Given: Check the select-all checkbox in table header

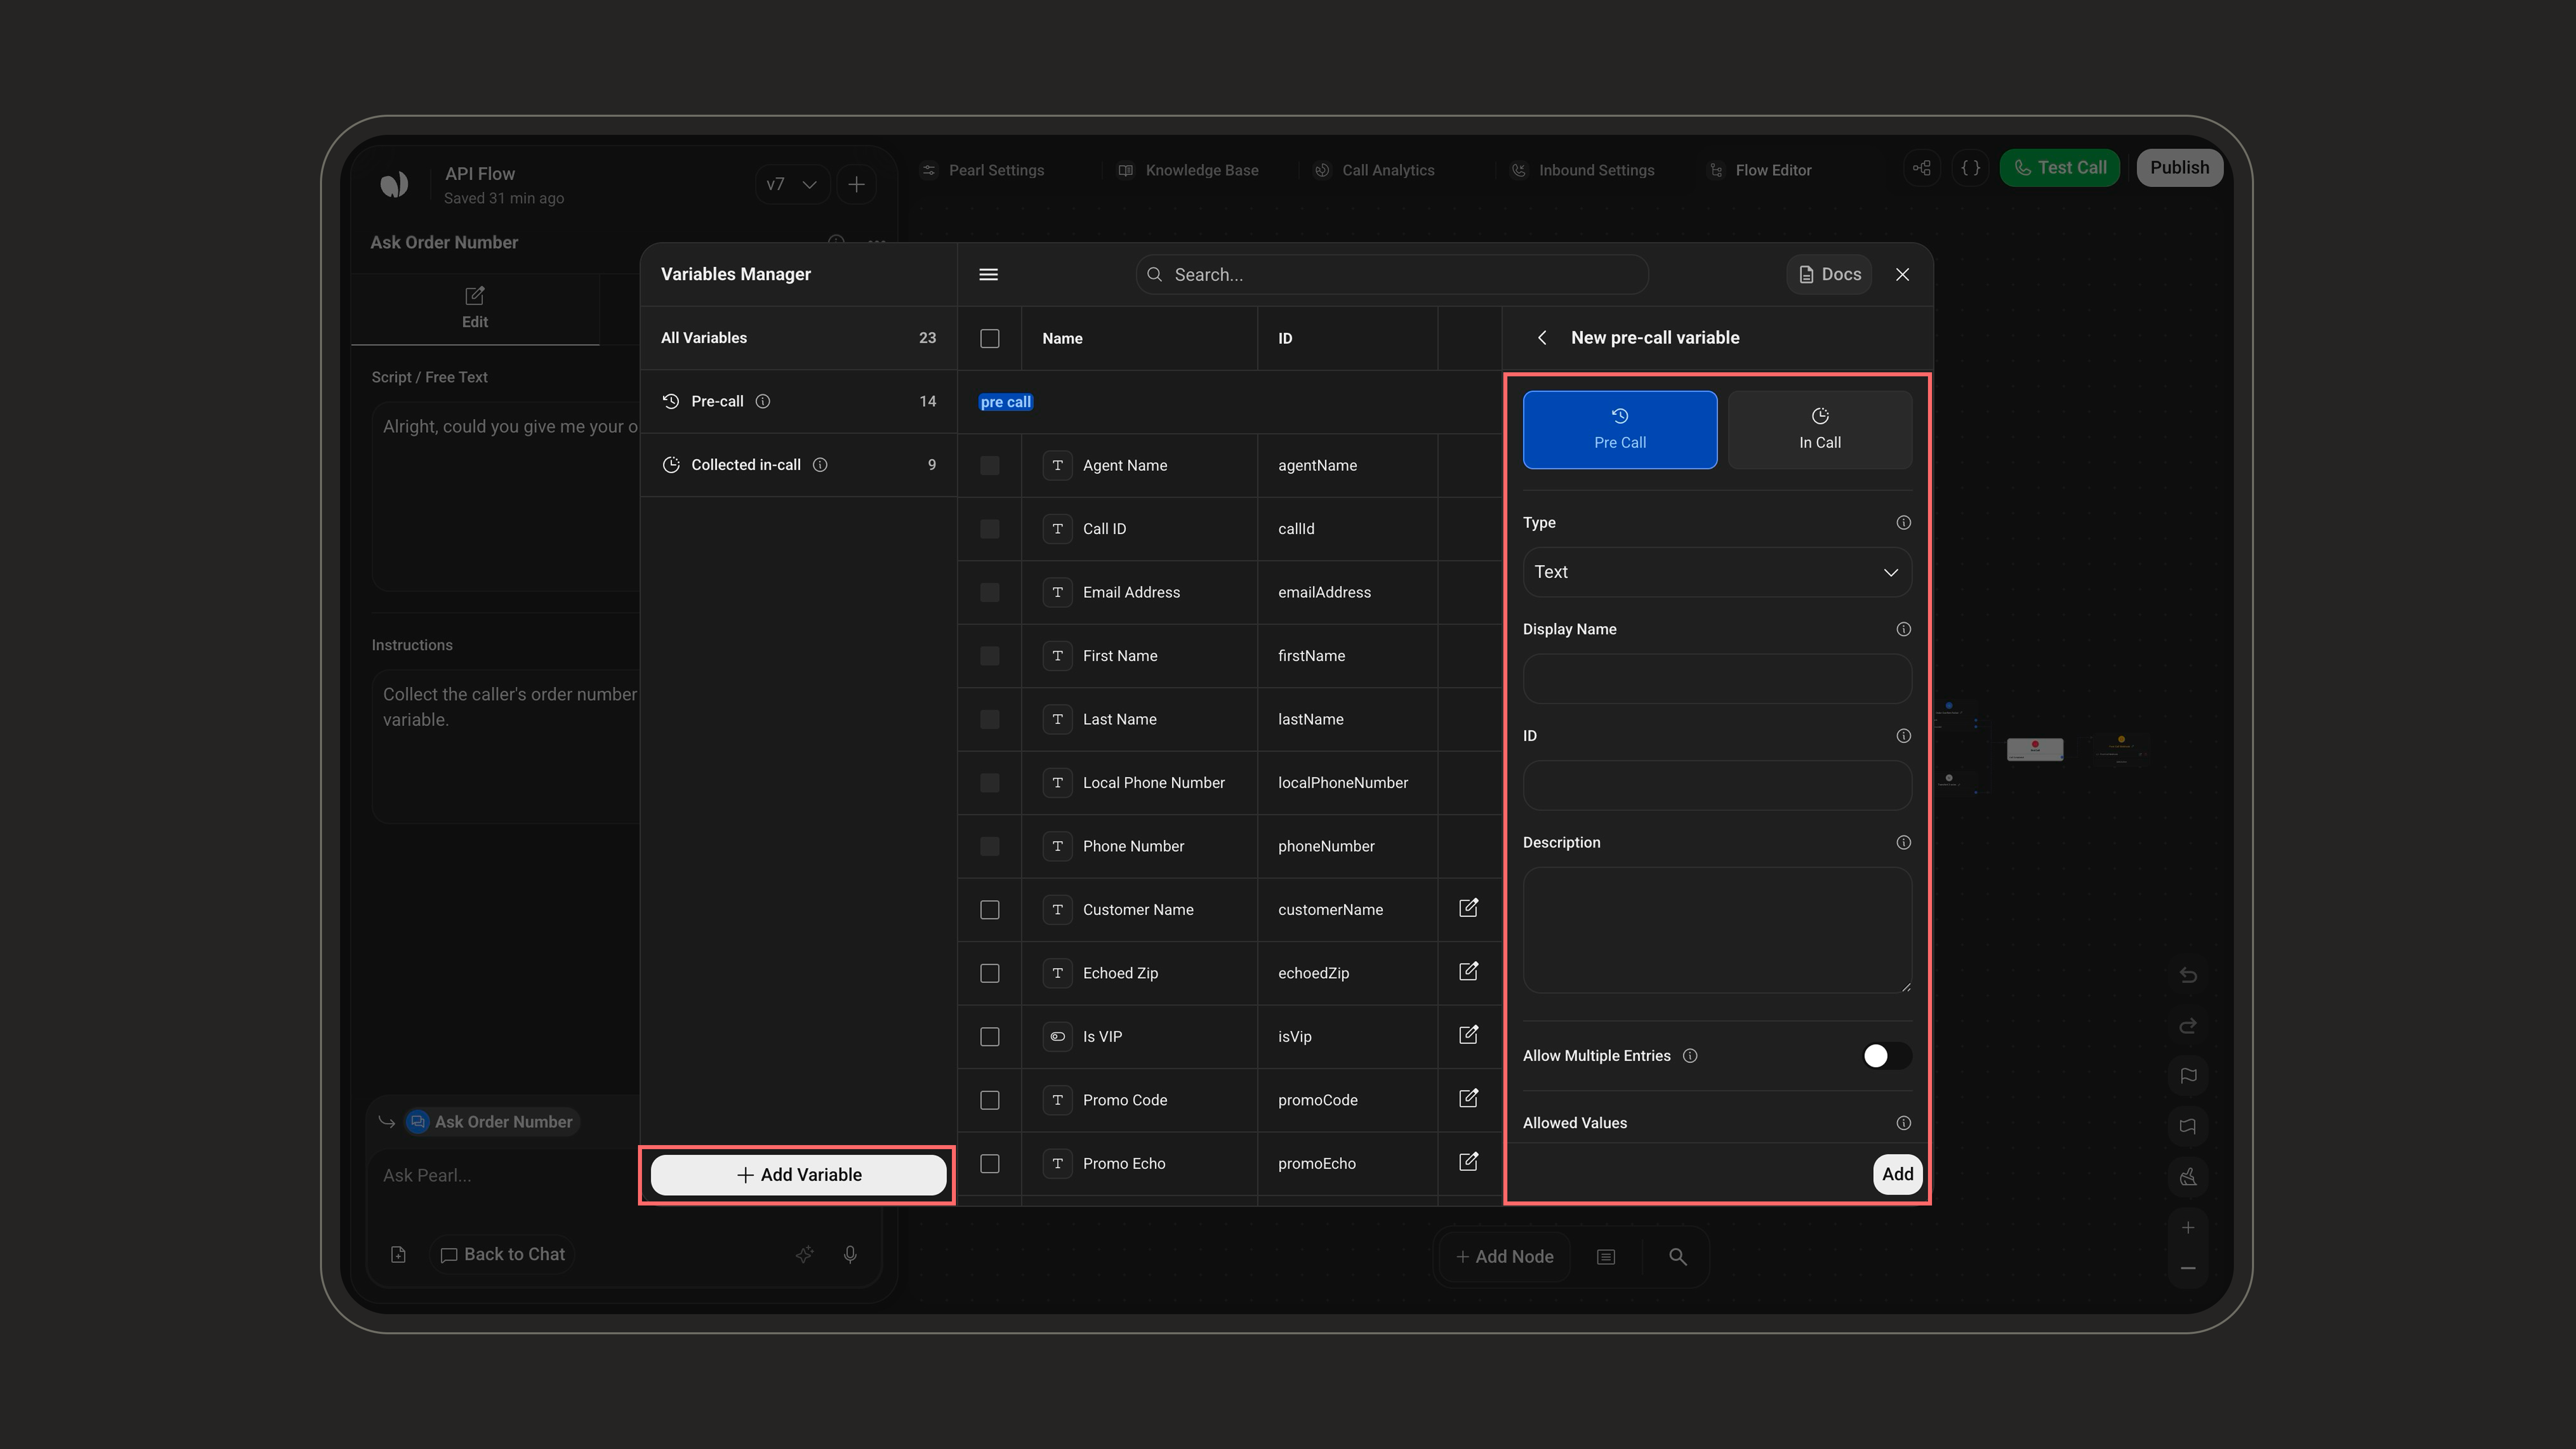Looking at the screenshot, I should pos(989,338).
